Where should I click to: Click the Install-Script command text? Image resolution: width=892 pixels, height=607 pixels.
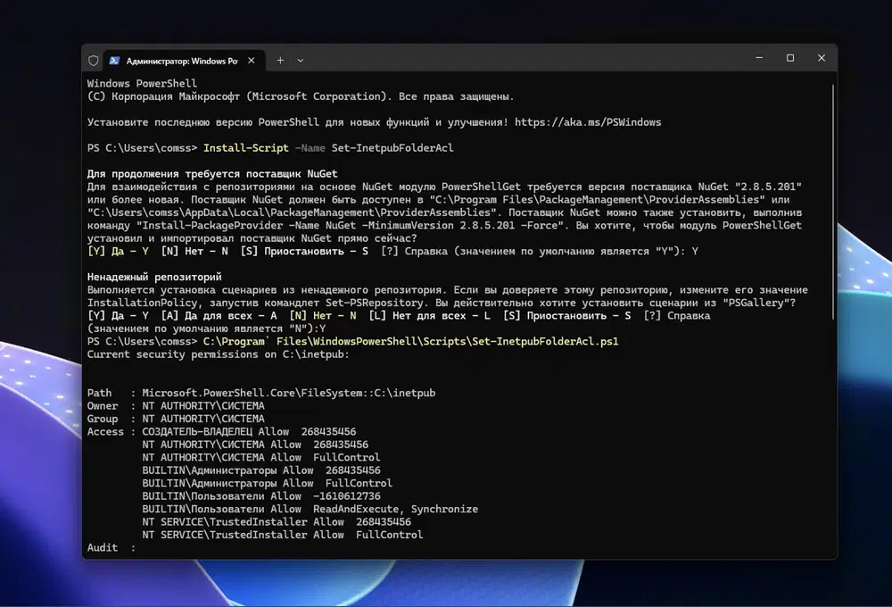(246, 148)
